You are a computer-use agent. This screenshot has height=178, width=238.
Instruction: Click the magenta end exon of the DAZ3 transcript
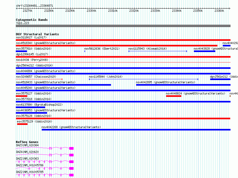tap(71, 148)
